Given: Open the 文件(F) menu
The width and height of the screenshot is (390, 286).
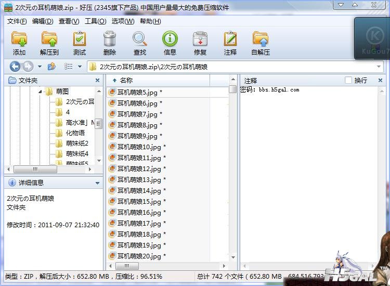Looking at the screenshot, I should coord(17,21).
